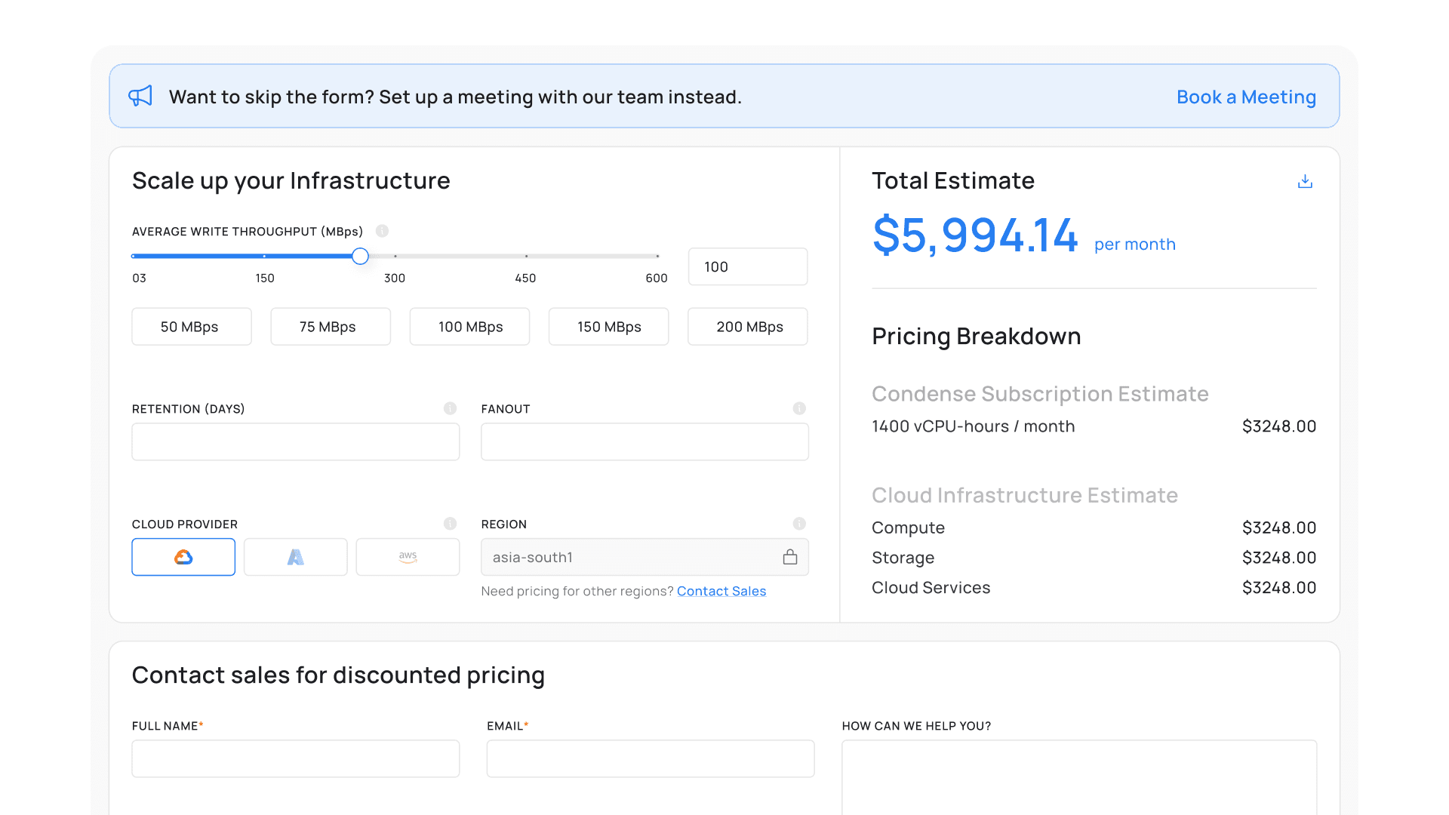Focus the Retention (Days) input field
The width and height of the screenshot is (1449, 815).
tap(295, 441)
